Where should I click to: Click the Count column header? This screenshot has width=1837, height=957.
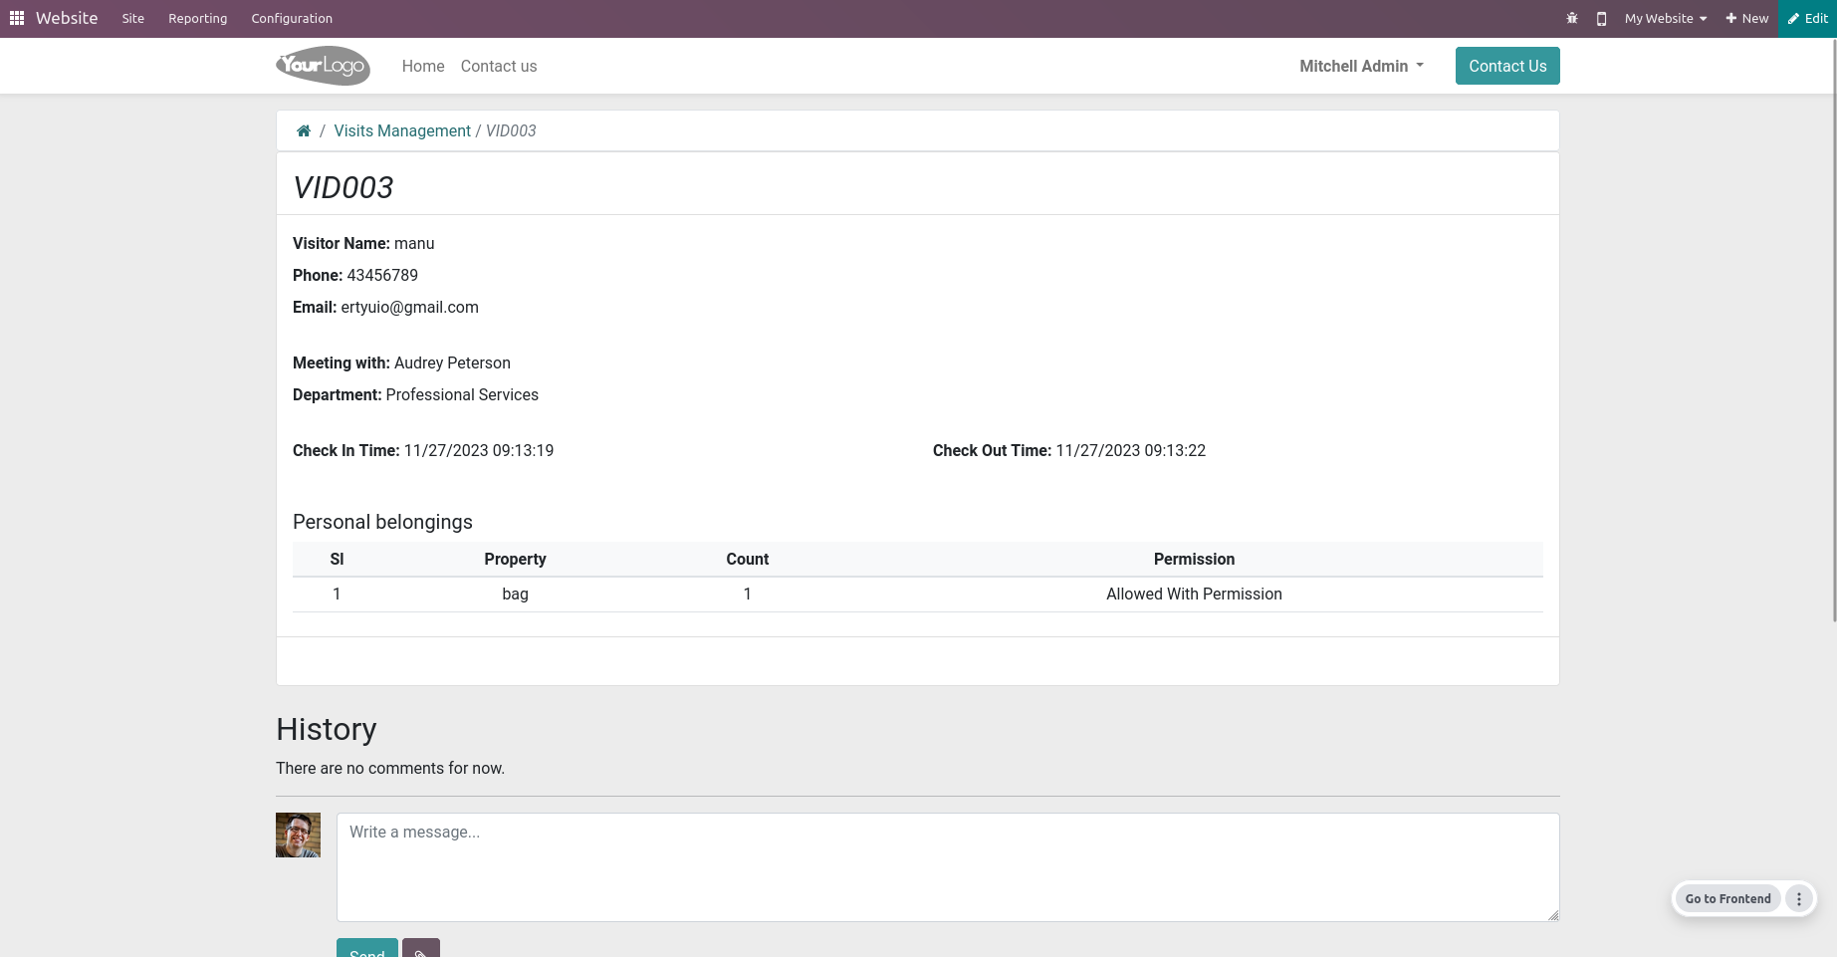[748, 559]
